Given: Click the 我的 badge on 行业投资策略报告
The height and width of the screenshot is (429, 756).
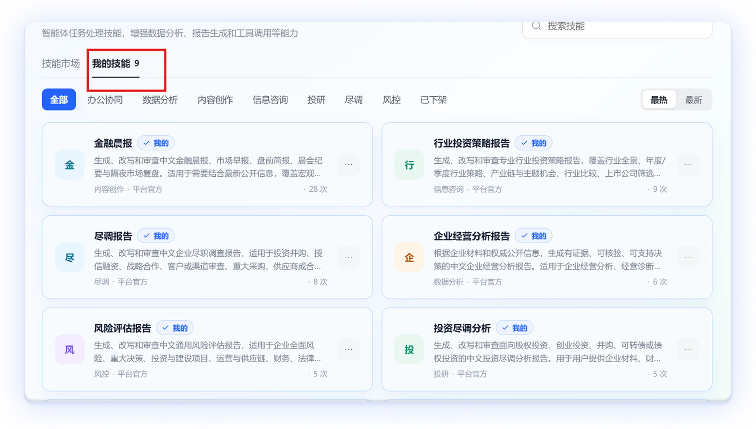Looking at the screenshot, I should click(x=533, y=143).
